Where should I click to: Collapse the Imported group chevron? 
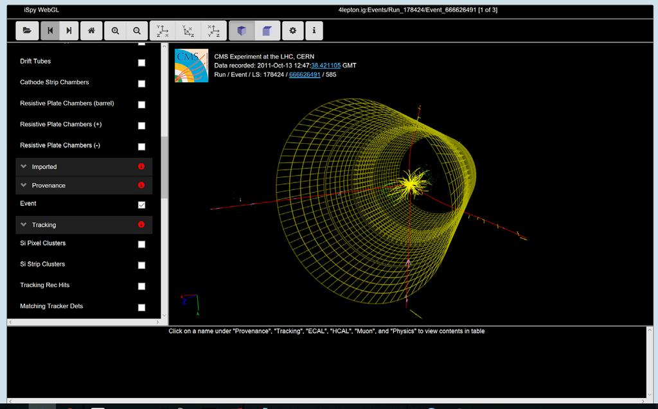pyautogui.click(x=24, y=166)
